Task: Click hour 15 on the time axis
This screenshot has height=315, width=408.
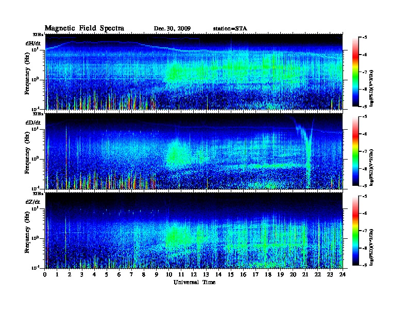Action: tap(231, 275)
